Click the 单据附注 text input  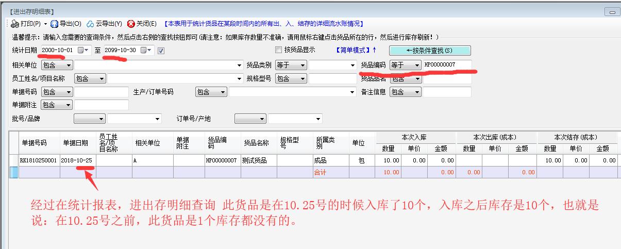click(101, 105)
